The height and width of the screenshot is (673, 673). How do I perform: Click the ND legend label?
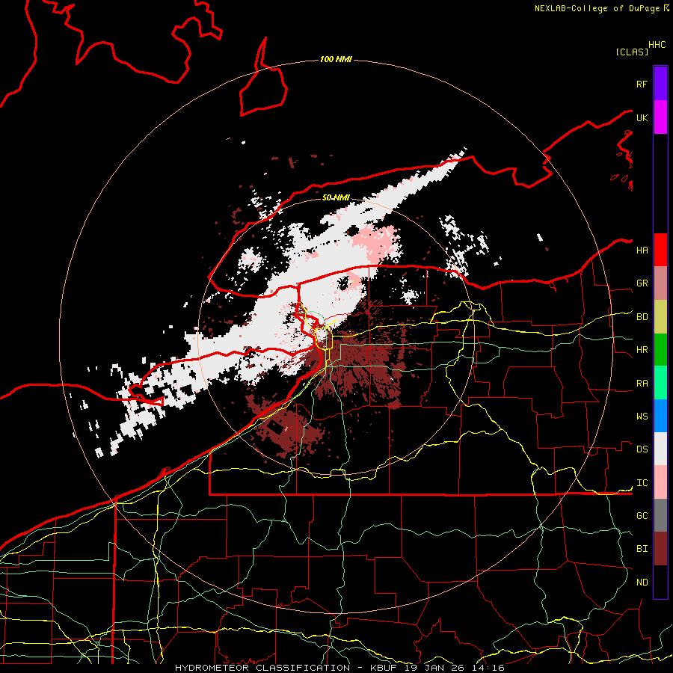click(642, 583)
